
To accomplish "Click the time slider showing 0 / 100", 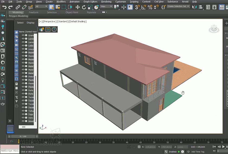I will (23, 136).
